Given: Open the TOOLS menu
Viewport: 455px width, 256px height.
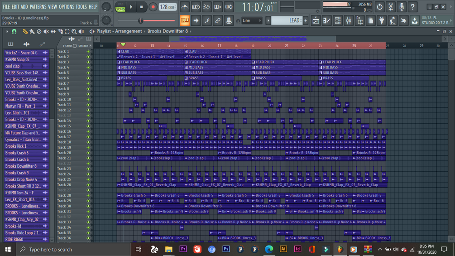Looking at the screenshot, I should click(81, 7).
